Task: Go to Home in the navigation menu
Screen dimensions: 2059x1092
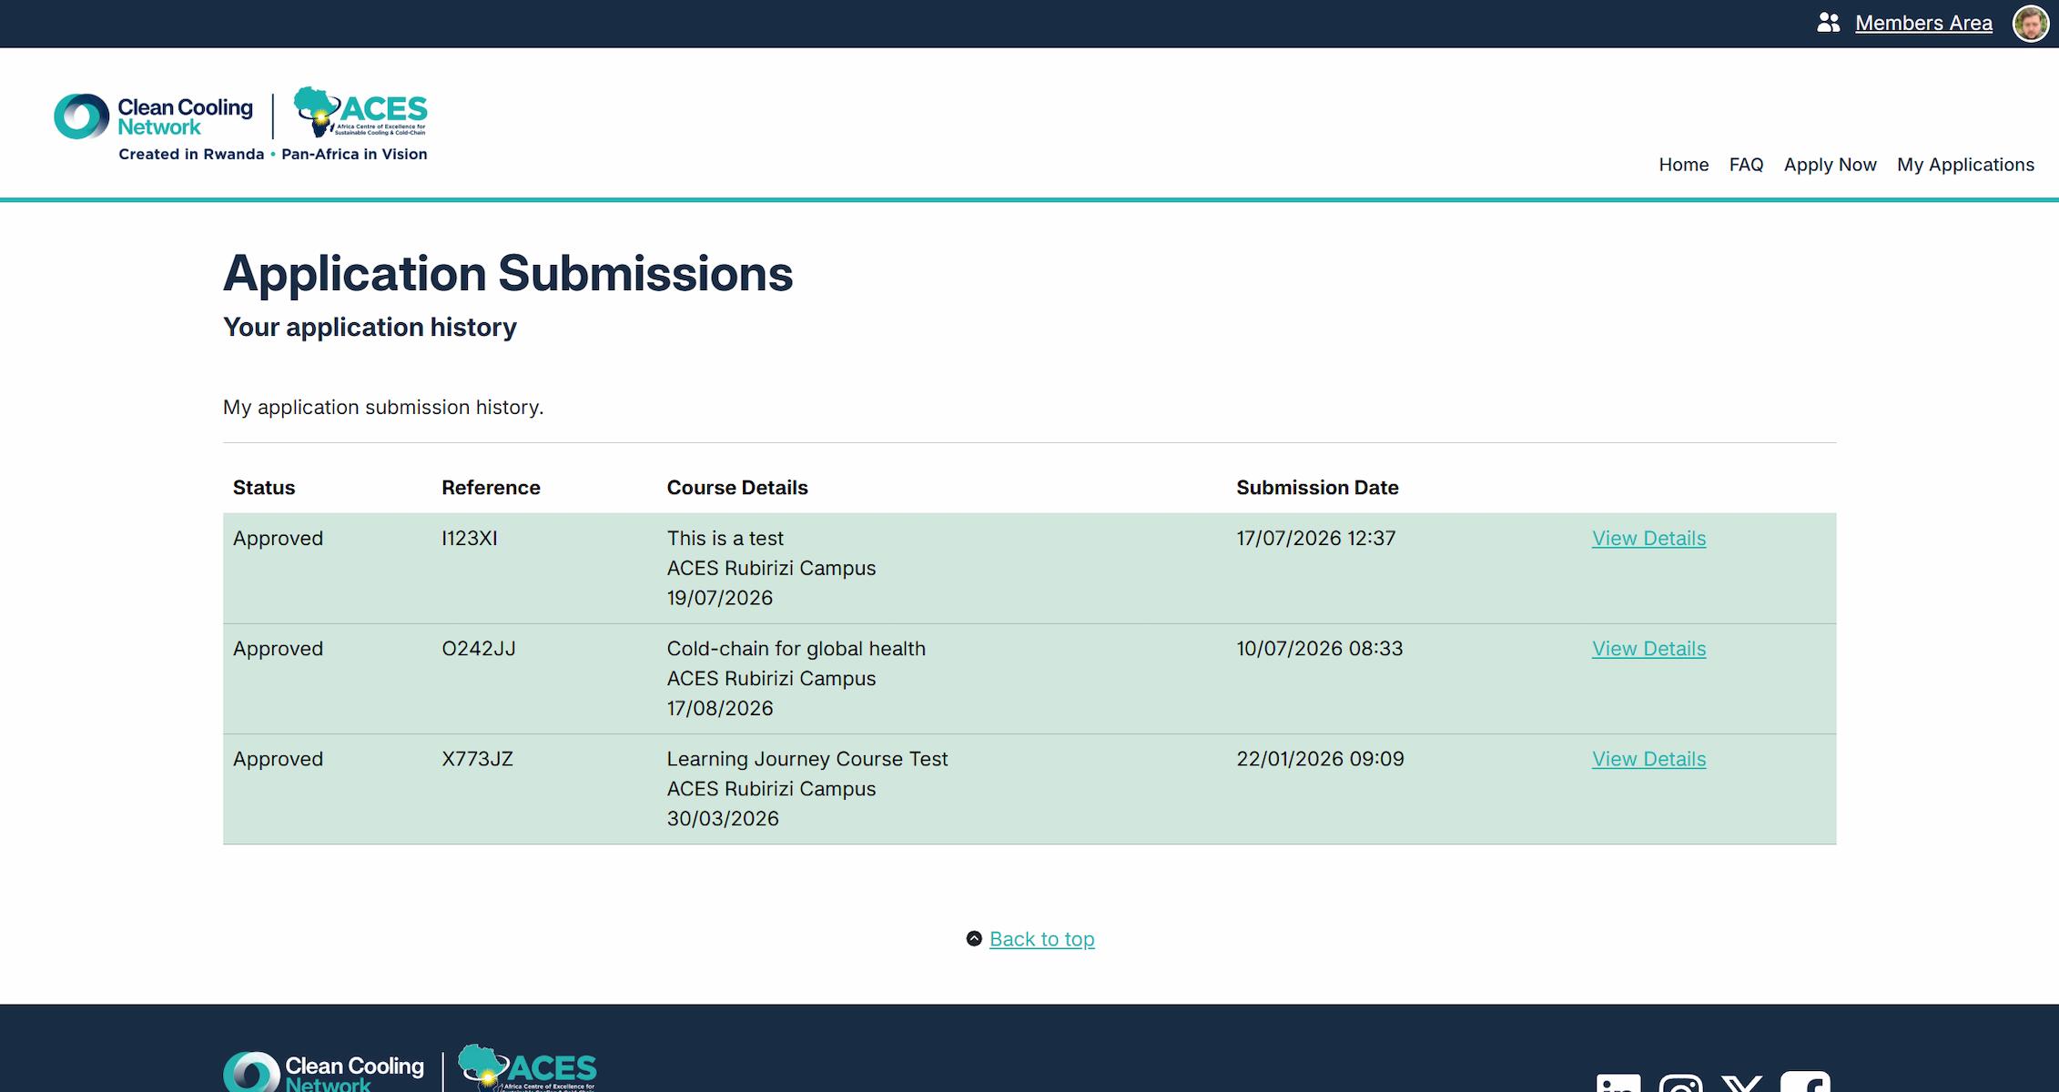Action: tap(1683, 165)
